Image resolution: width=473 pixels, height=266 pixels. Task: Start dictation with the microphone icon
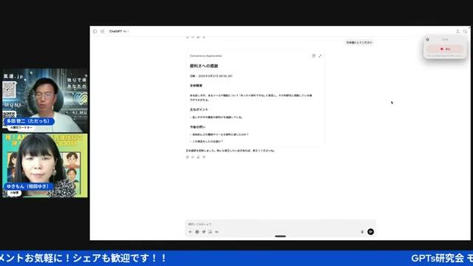[x=362, y=232]
